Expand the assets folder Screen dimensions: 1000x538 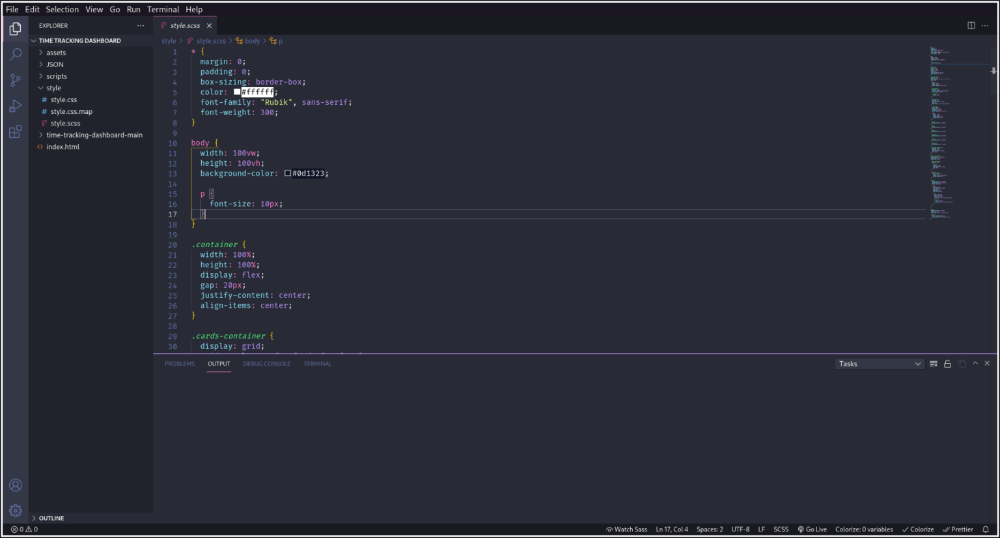click(x=55, y=52)
